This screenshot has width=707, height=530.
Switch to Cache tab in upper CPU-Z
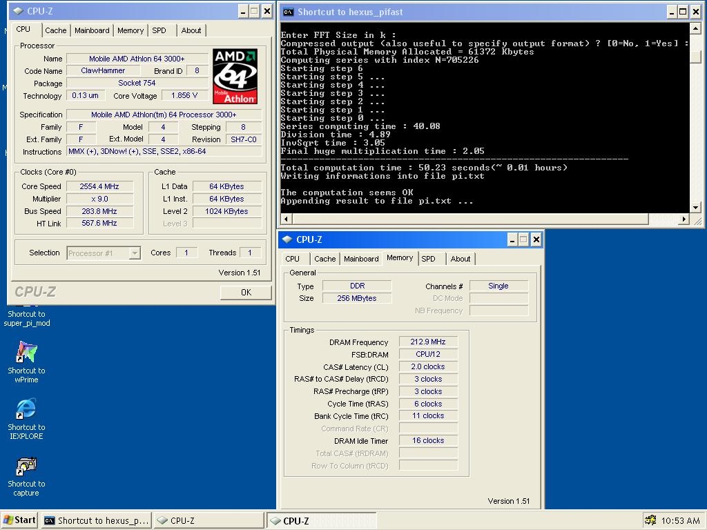(x=55, y=30)
